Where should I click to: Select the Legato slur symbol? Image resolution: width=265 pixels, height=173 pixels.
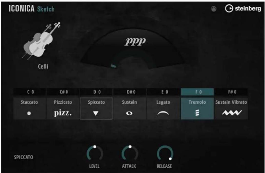(x=163, y=113)
